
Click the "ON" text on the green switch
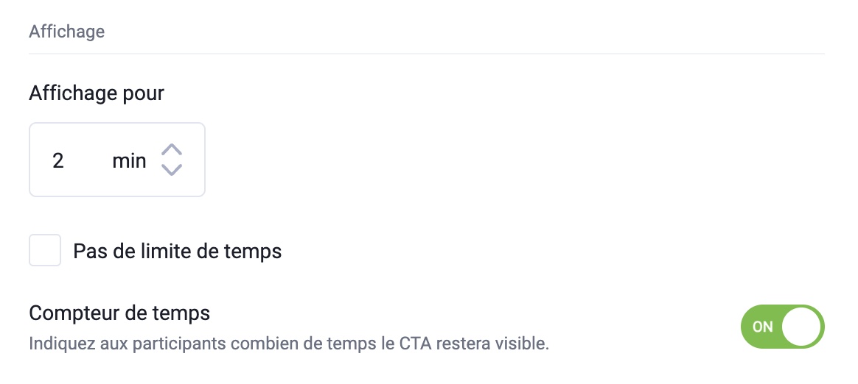(x=763, y=327)
